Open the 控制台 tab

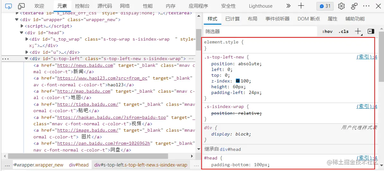(82, 6)
